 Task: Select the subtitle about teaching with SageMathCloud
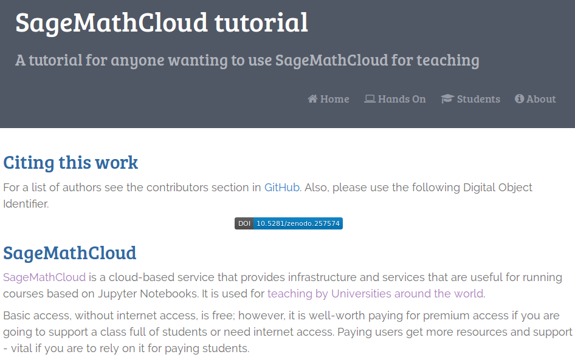pos(247,61)
